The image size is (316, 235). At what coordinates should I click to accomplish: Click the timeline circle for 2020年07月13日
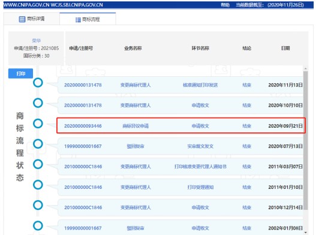tap(38, 144)
